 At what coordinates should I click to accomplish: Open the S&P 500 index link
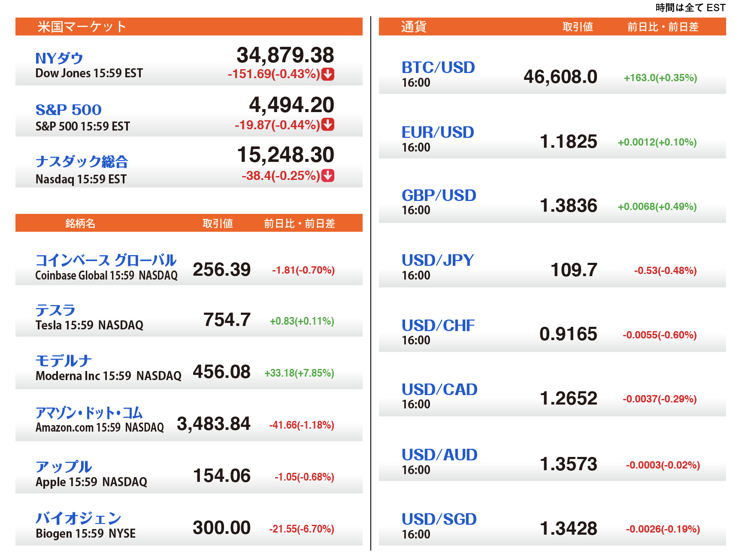point(69,110)
